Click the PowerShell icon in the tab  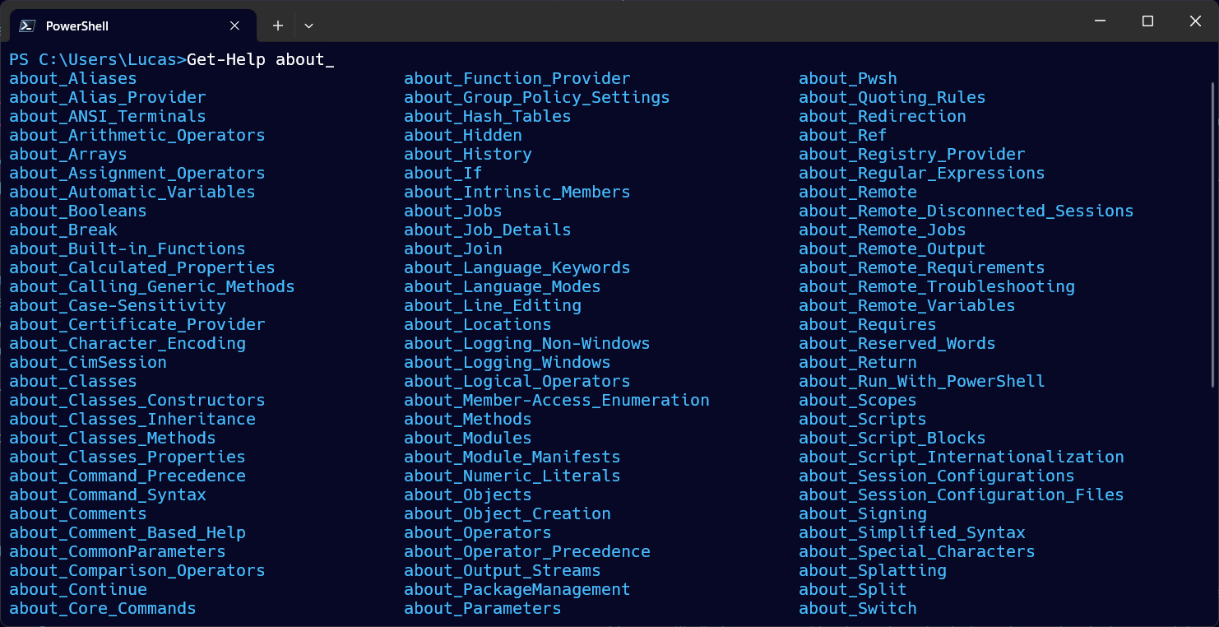tap(26, 26)
